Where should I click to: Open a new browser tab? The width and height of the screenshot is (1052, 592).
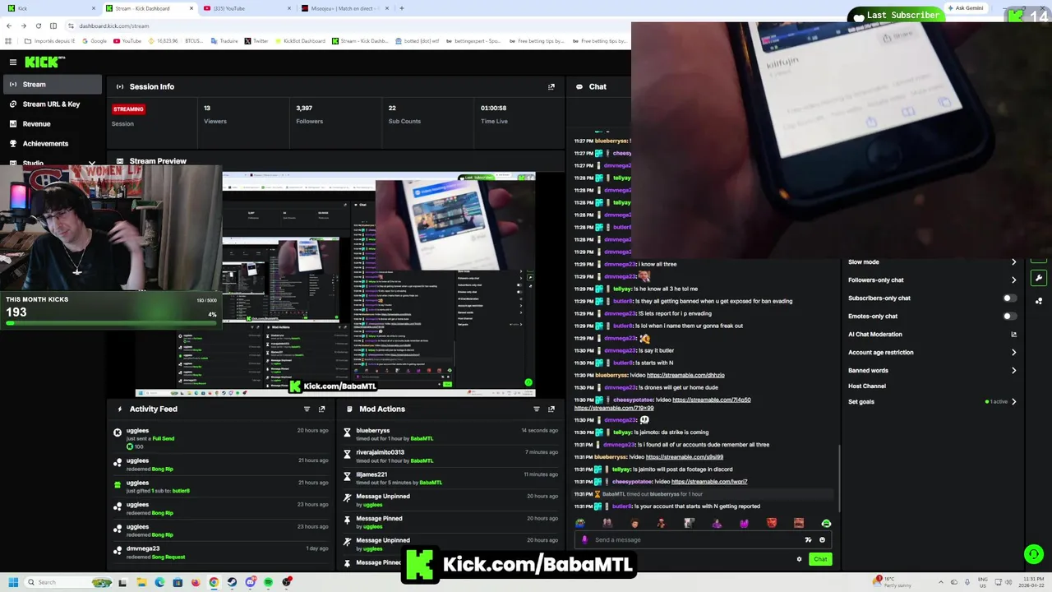[x=401, y=8]
